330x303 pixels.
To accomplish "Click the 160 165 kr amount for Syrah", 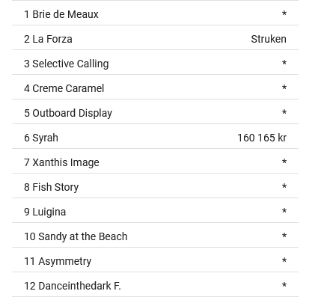I will click(x=262, y=138).
